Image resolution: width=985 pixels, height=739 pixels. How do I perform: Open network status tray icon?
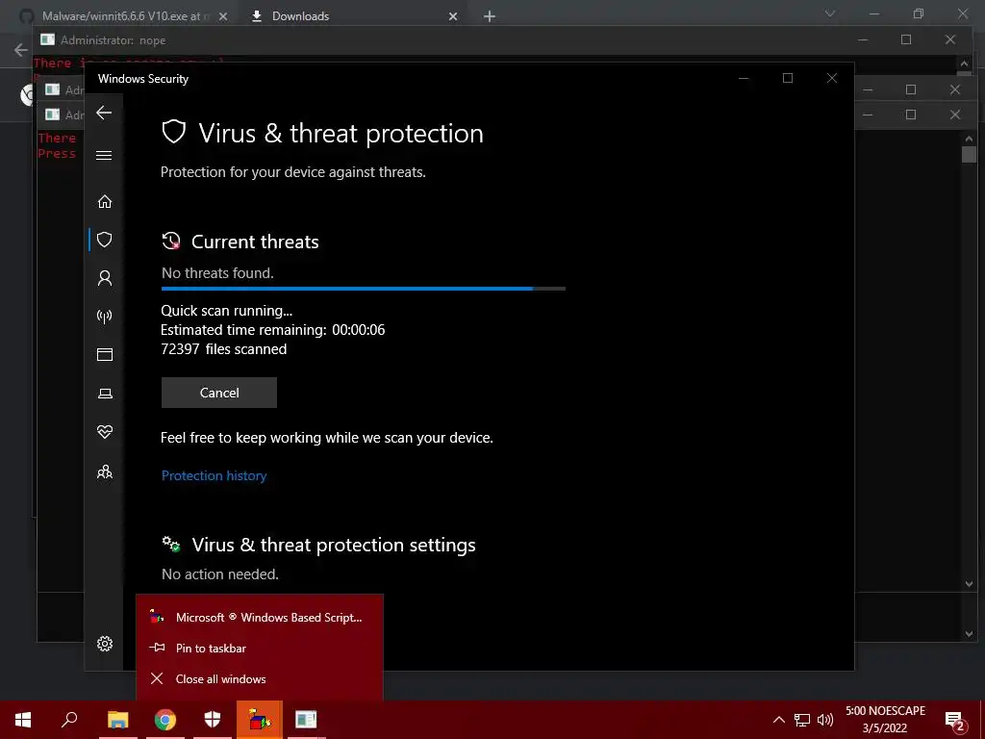(801, 720)
